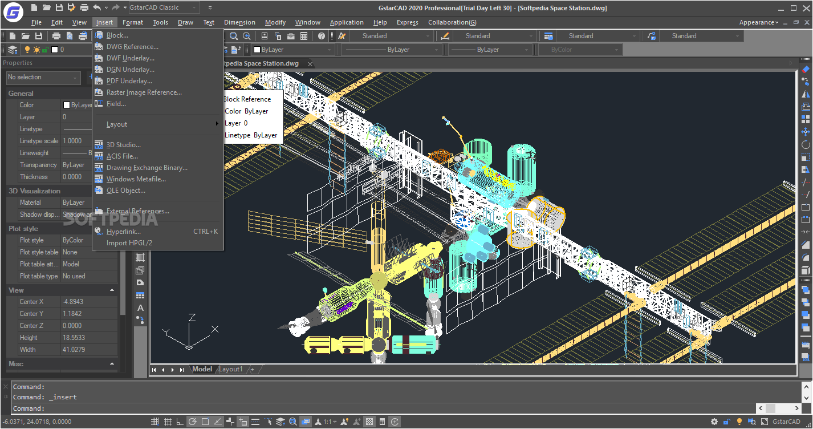Switch to the Model tab
Screen dimensions: 813x429
(x=202, y=369)
